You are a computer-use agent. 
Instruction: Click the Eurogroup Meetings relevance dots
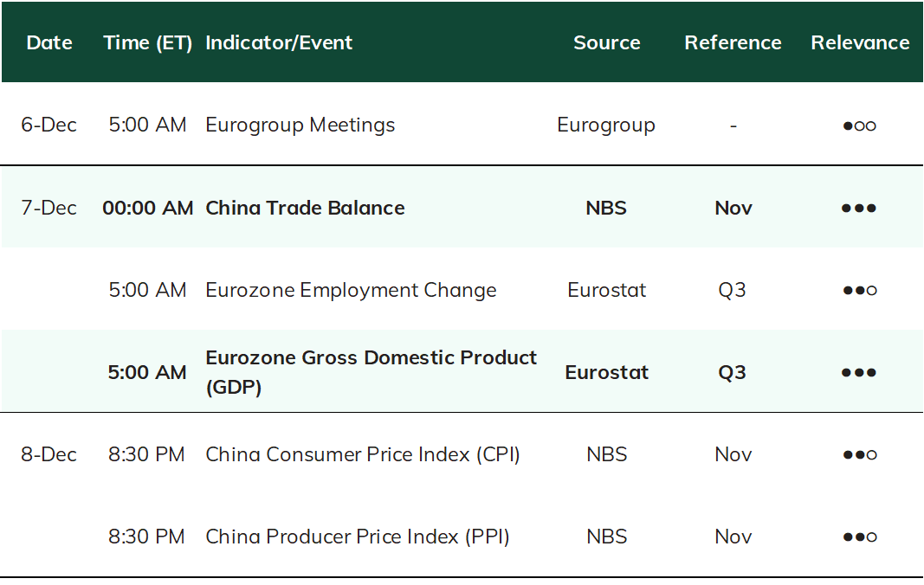click(859, 125)
